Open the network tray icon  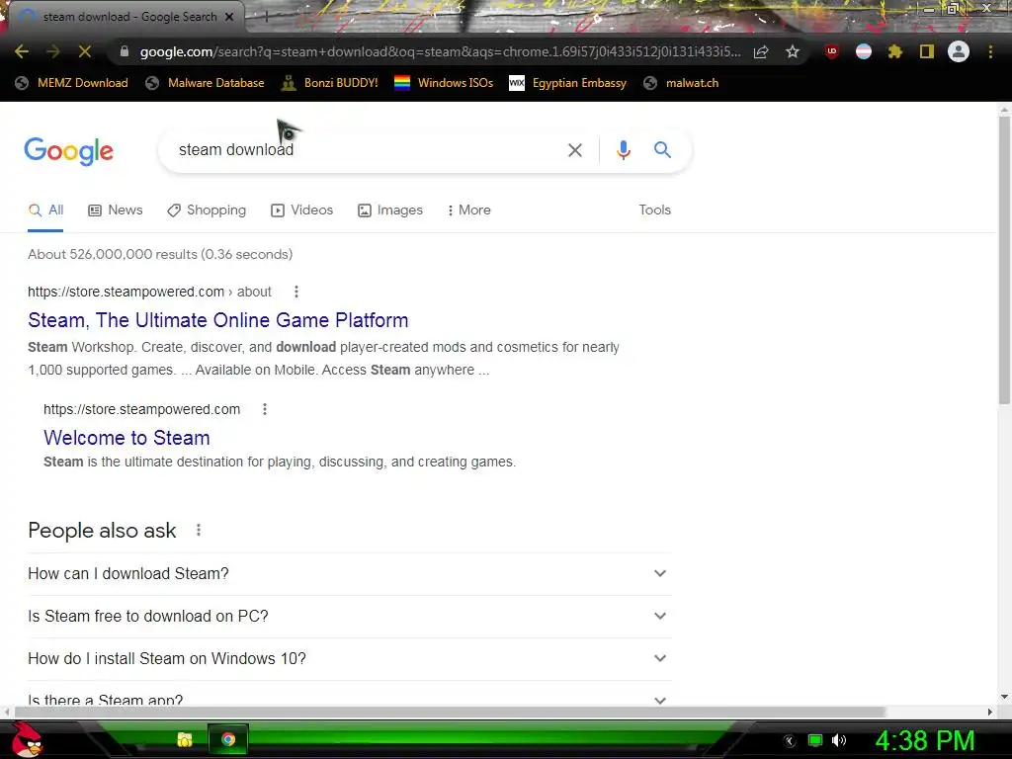pos(815,740)
